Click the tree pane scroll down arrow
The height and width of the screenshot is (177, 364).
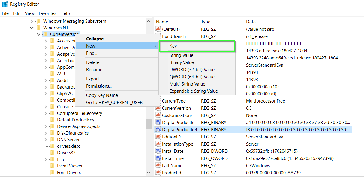click(x=149, y=173)
